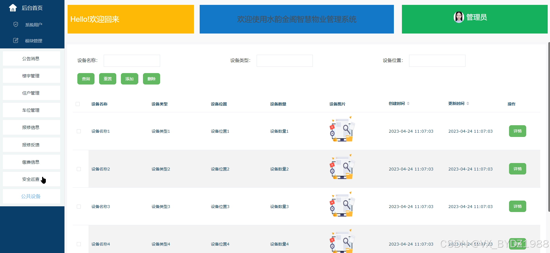Expand the 系统用户 menu

[34, 25]
